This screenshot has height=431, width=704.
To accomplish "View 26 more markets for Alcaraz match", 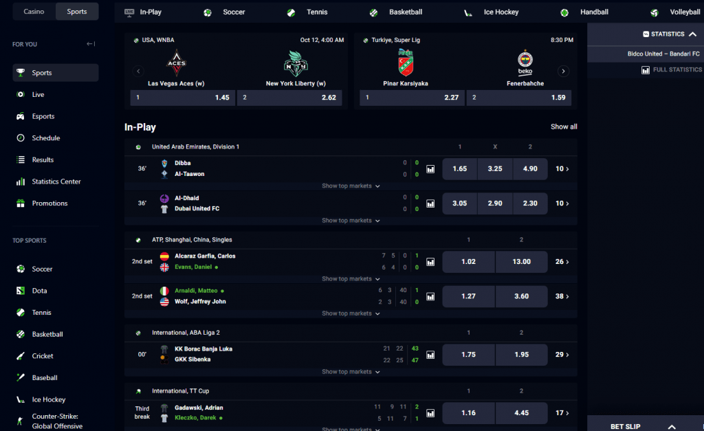I will (562, 262).
